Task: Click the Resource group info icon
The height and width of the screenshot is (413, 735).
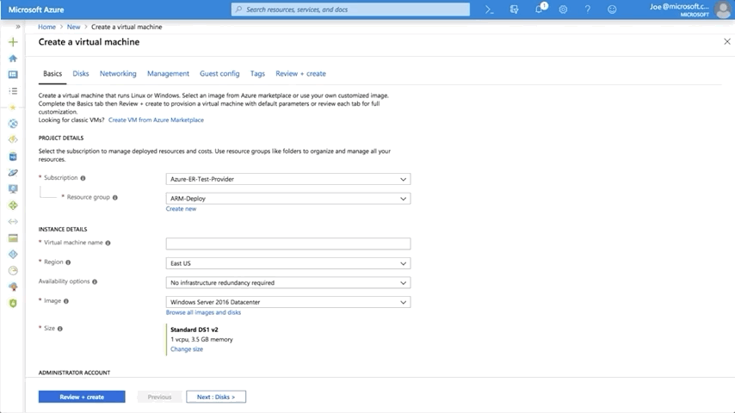Action: 114,198
